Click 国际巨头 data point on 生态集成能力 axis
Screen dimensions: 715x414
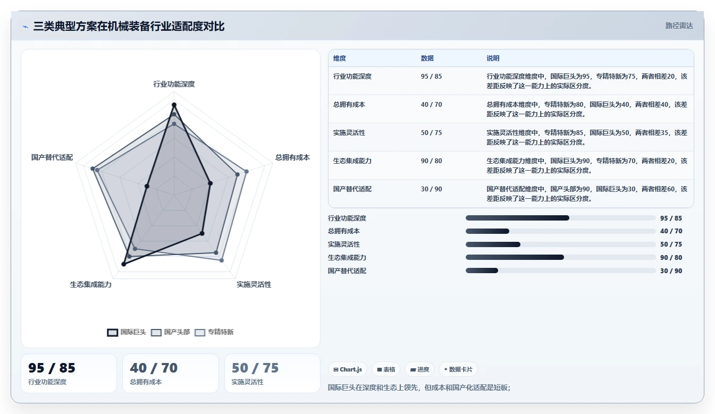(123, 264)
